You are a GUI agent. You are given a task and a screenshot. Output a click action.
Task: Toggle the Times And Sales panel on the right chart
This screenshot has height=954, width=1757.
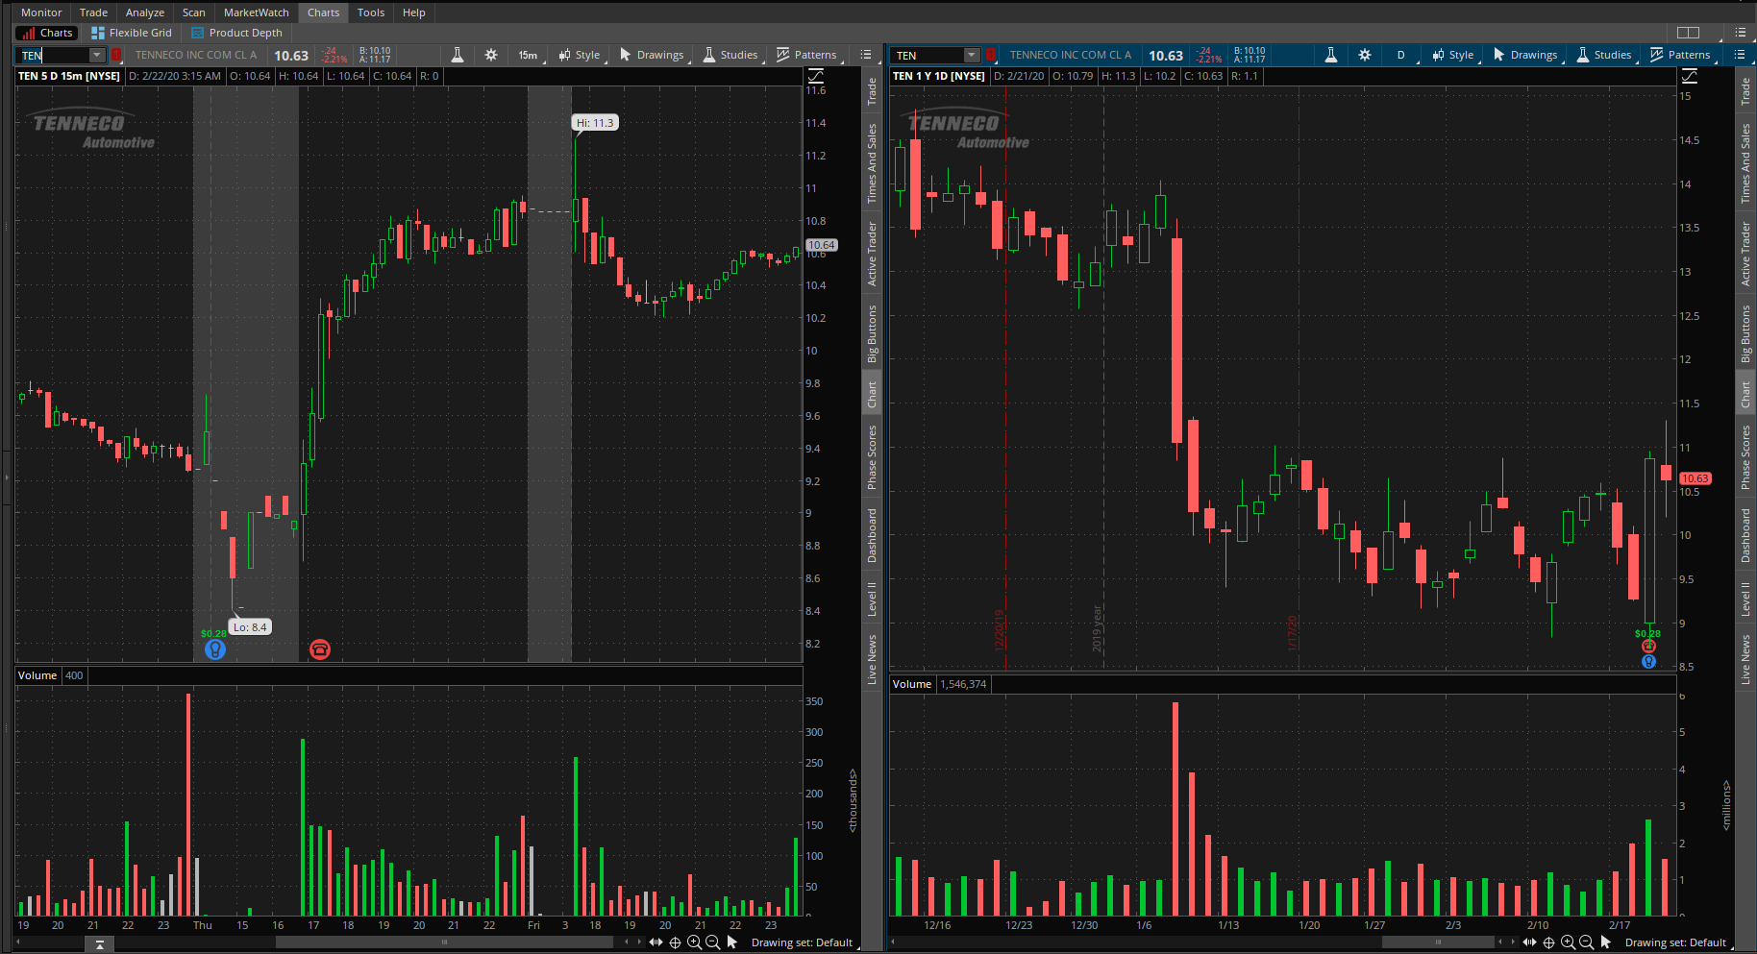(1745, 163)
